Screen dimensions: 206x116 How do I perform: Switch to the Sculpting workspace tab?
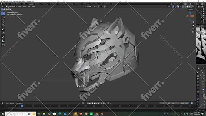click(45, 4)
